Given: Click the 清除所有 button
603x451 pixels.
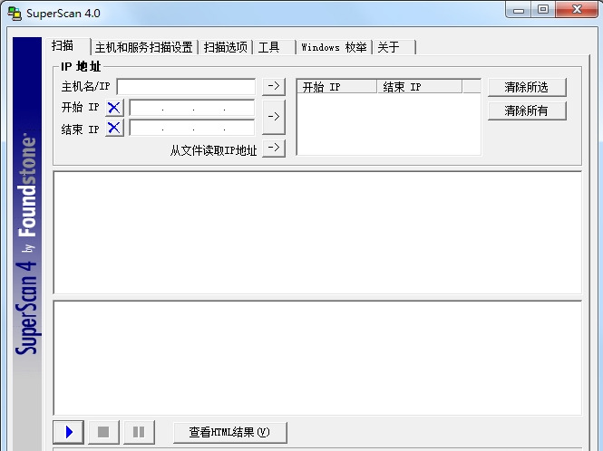Looking at the screenshot, I should click(527, 110).
